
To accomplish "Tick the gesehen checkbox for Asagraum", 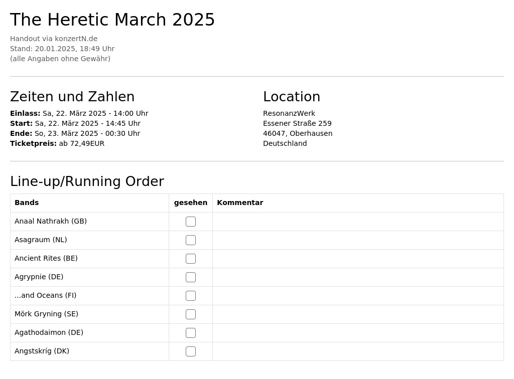I will tap(190, 240).
